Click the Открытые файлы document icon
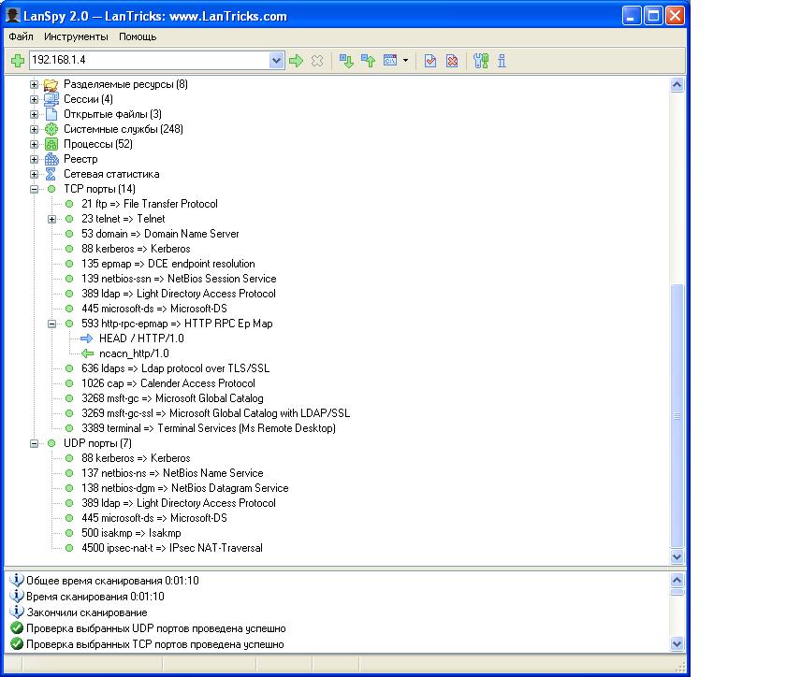The image size is (786, 677). click(x=51, y=114)
